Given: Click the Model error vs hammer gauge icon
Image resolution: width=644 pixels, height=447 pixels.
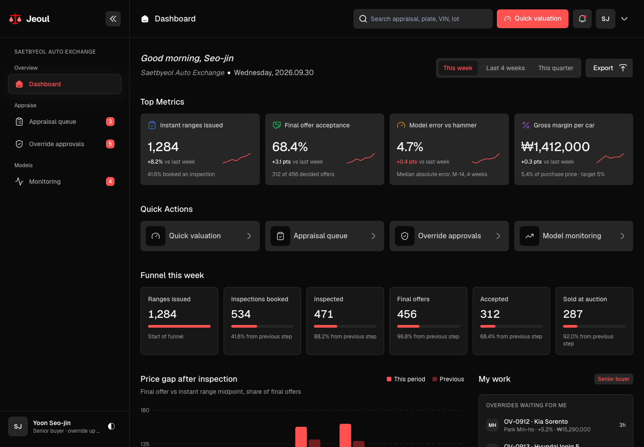Looking at the screenshot, I should [401, 125].
